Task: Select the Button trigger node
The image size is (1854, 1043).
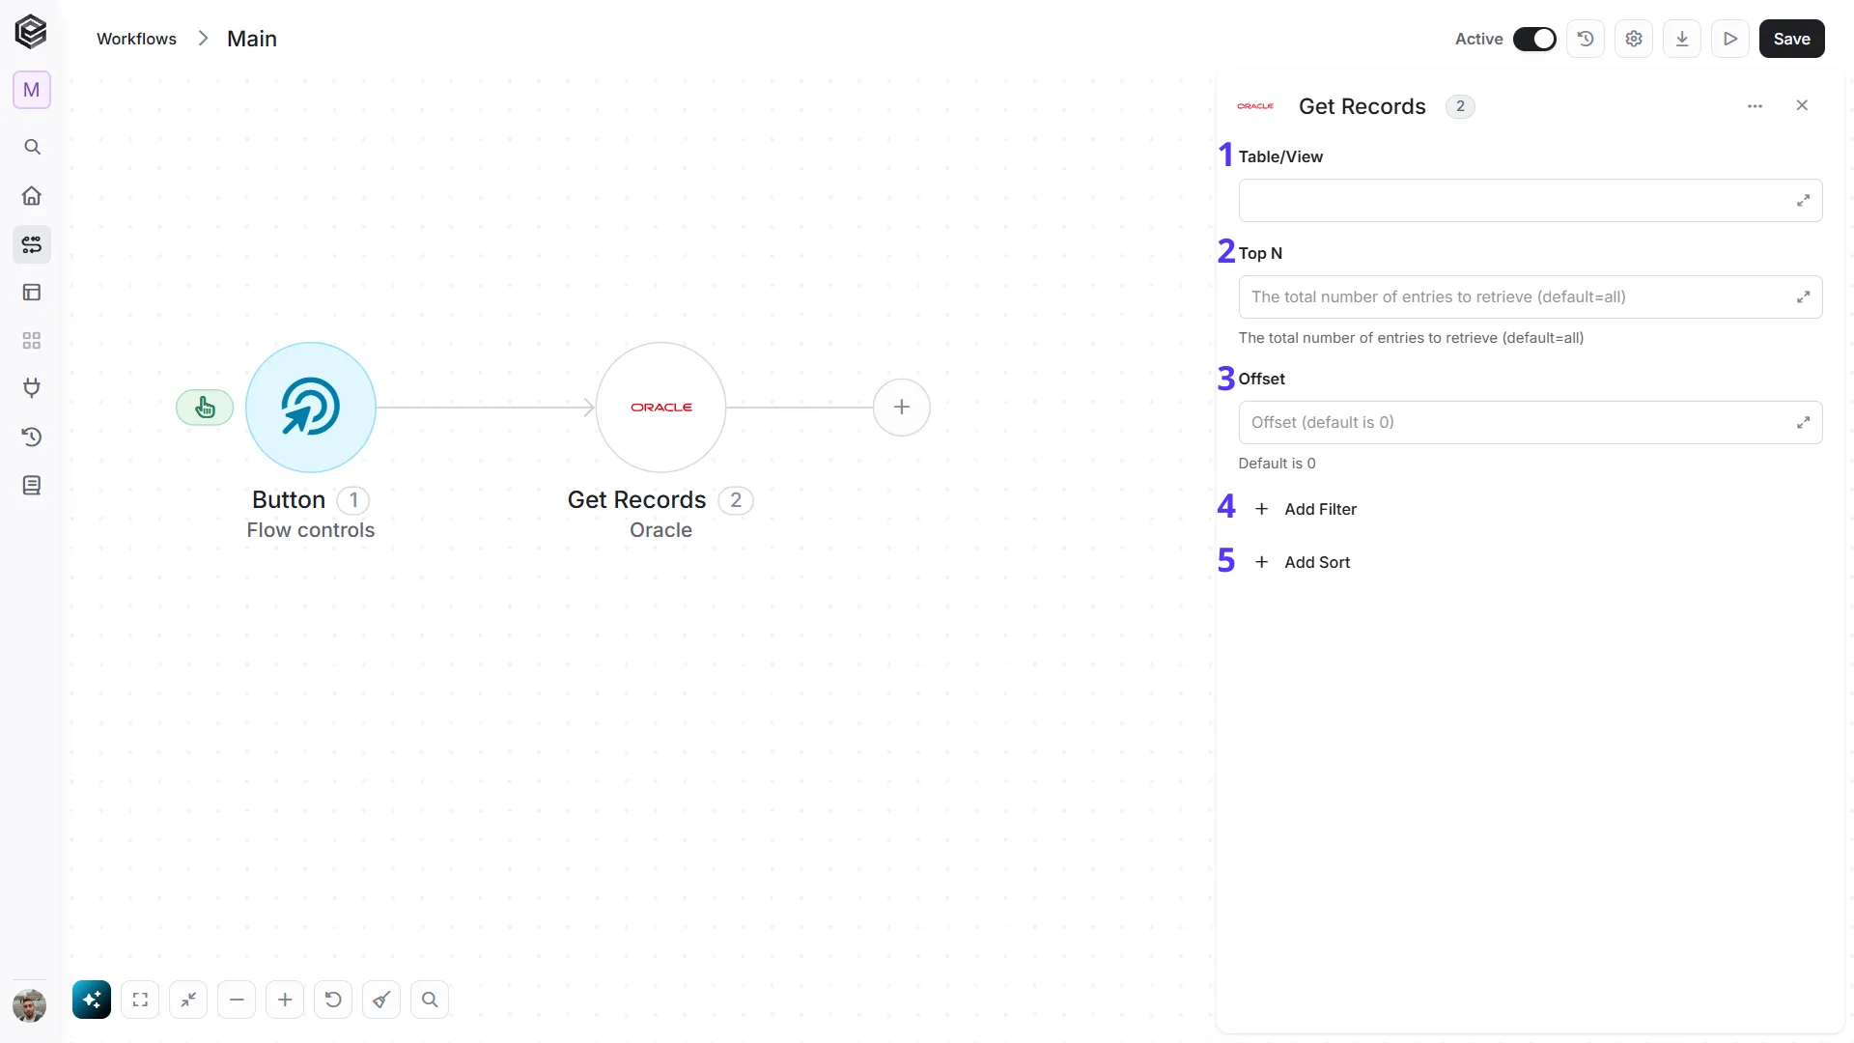Action: [311, 408]
